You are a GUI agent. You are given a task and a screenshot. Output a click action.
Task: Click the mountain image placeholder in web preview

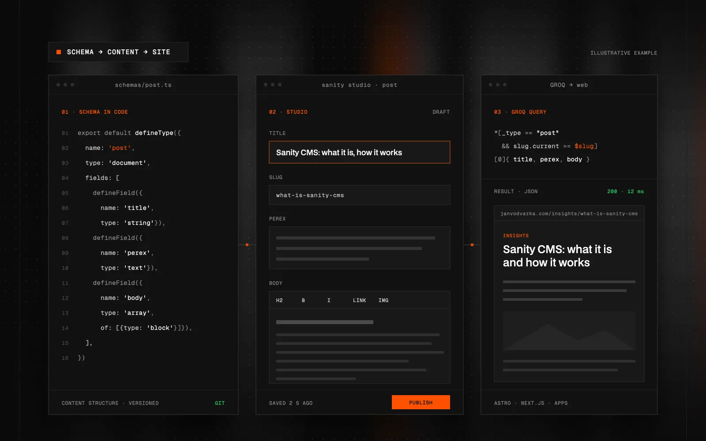569,331
